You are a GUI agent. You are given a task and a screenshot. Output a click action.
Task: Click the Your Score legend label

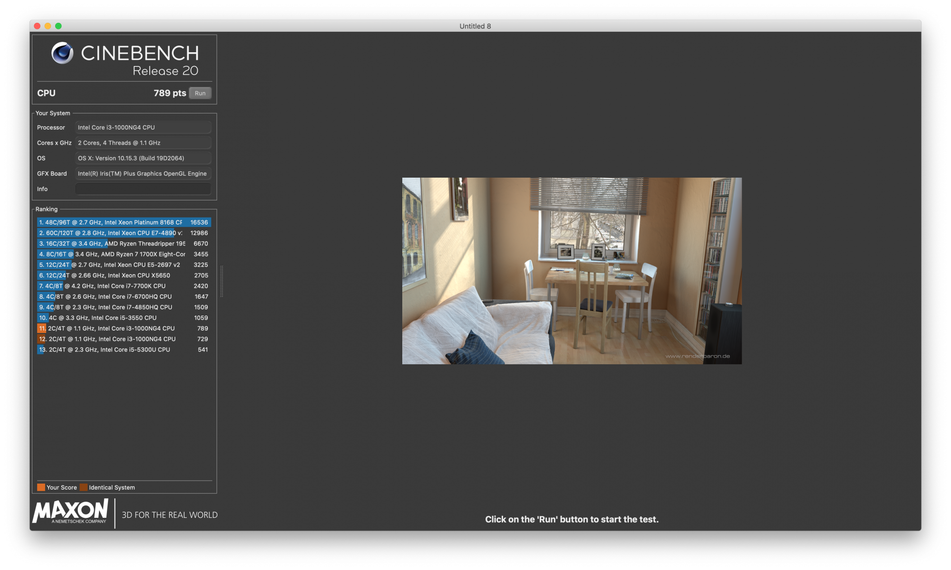coord(62,487)
